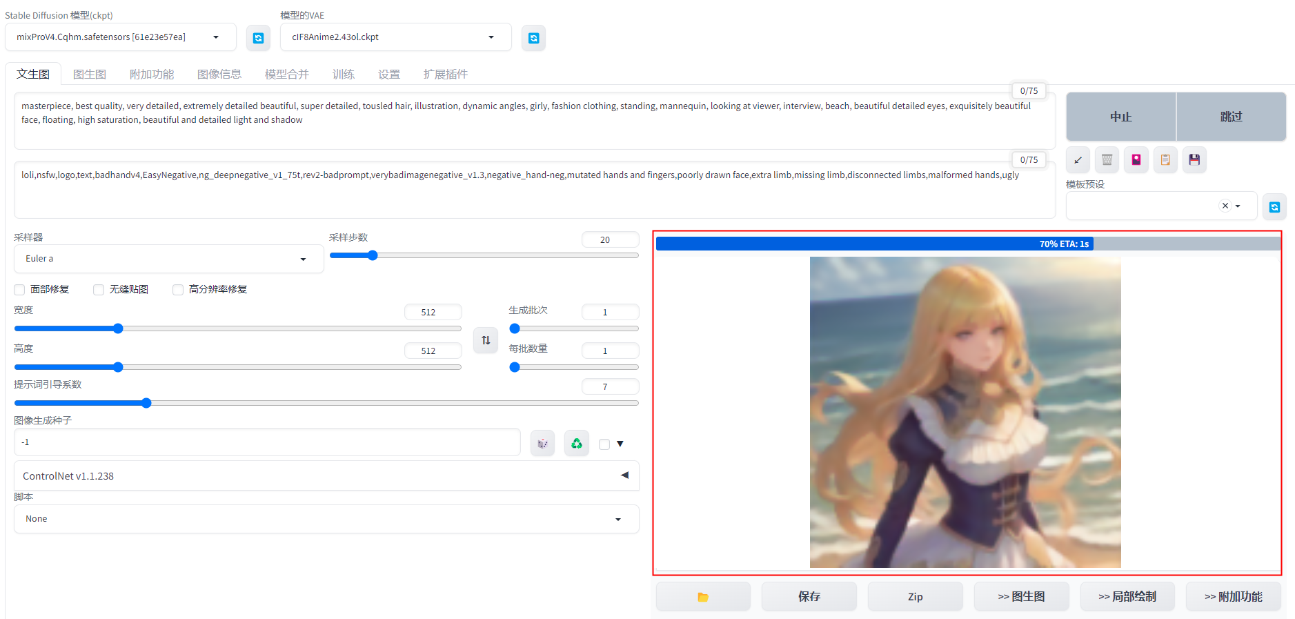Expand the ControlNet v1.1.238 panel
The image size is (1295, 619).
click(326, 475)
